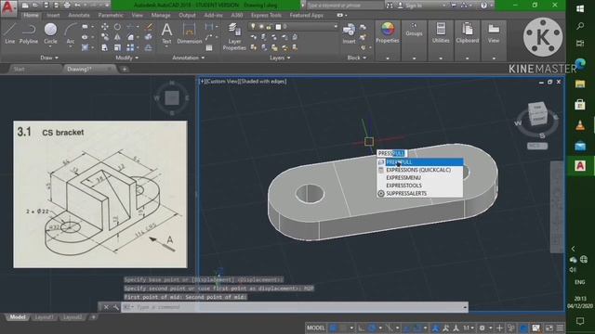Click the search keyword input field

[x=345, y=6]
